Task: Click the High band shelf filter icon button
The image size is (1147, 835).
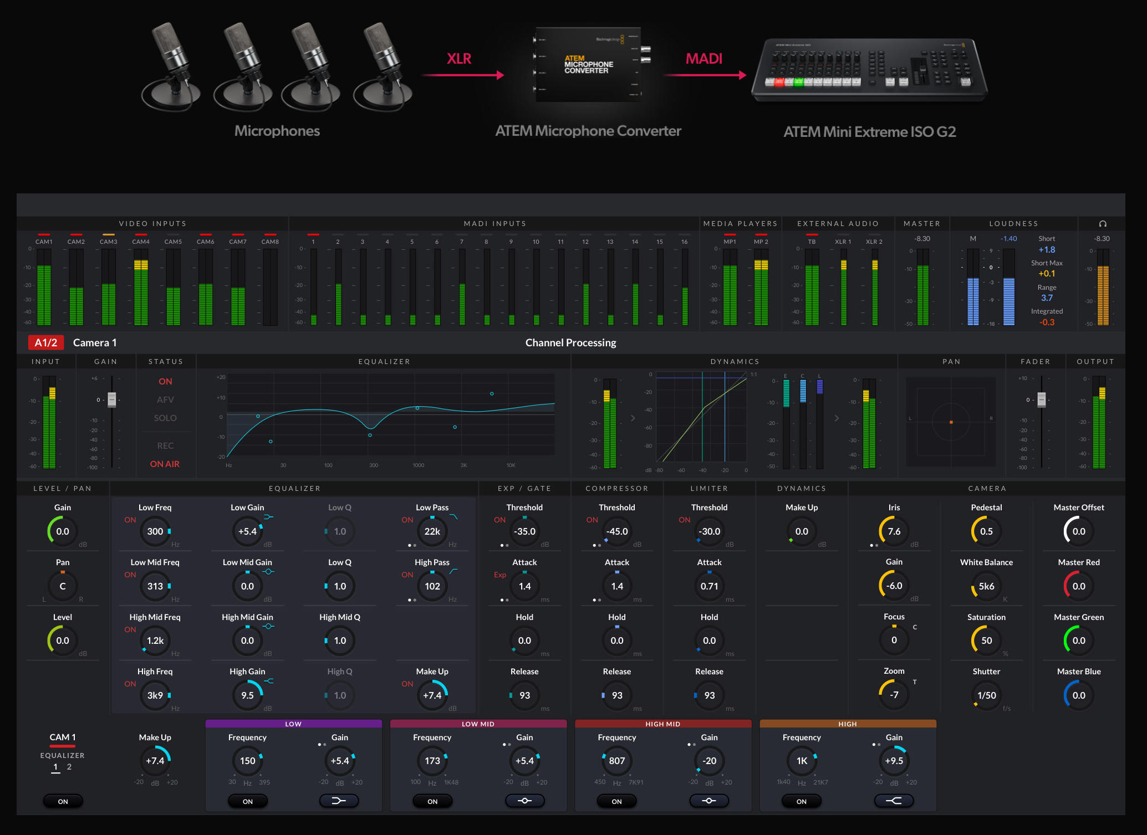Action: (x=894, y=801)
